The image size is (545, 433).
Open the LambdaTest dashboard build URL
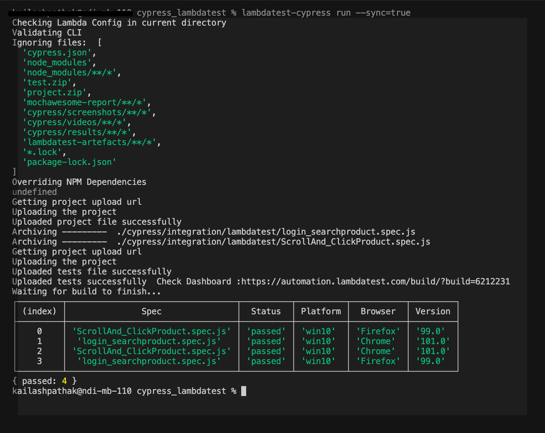pyautogui.click(x=375, y=282)
